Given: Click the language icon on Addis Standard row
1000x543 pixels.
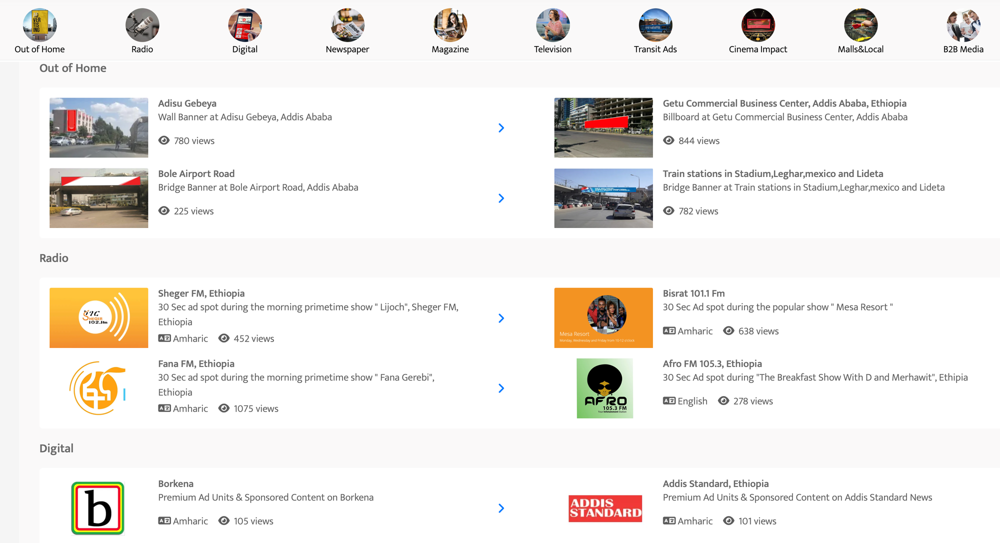Looking at the screenshot, I should coord(669,521).
